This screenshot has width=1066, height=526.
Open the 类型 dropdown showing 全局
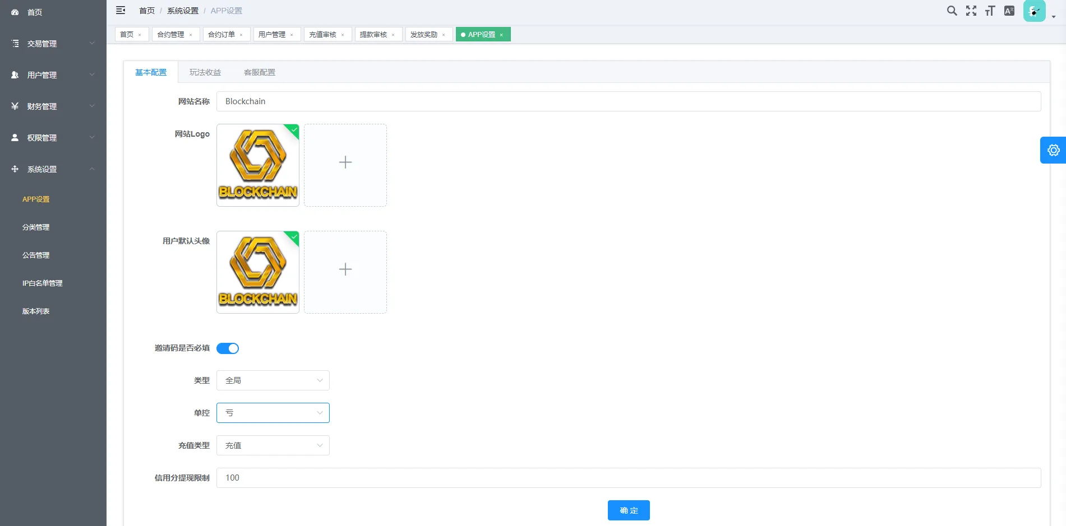[273, 380]
